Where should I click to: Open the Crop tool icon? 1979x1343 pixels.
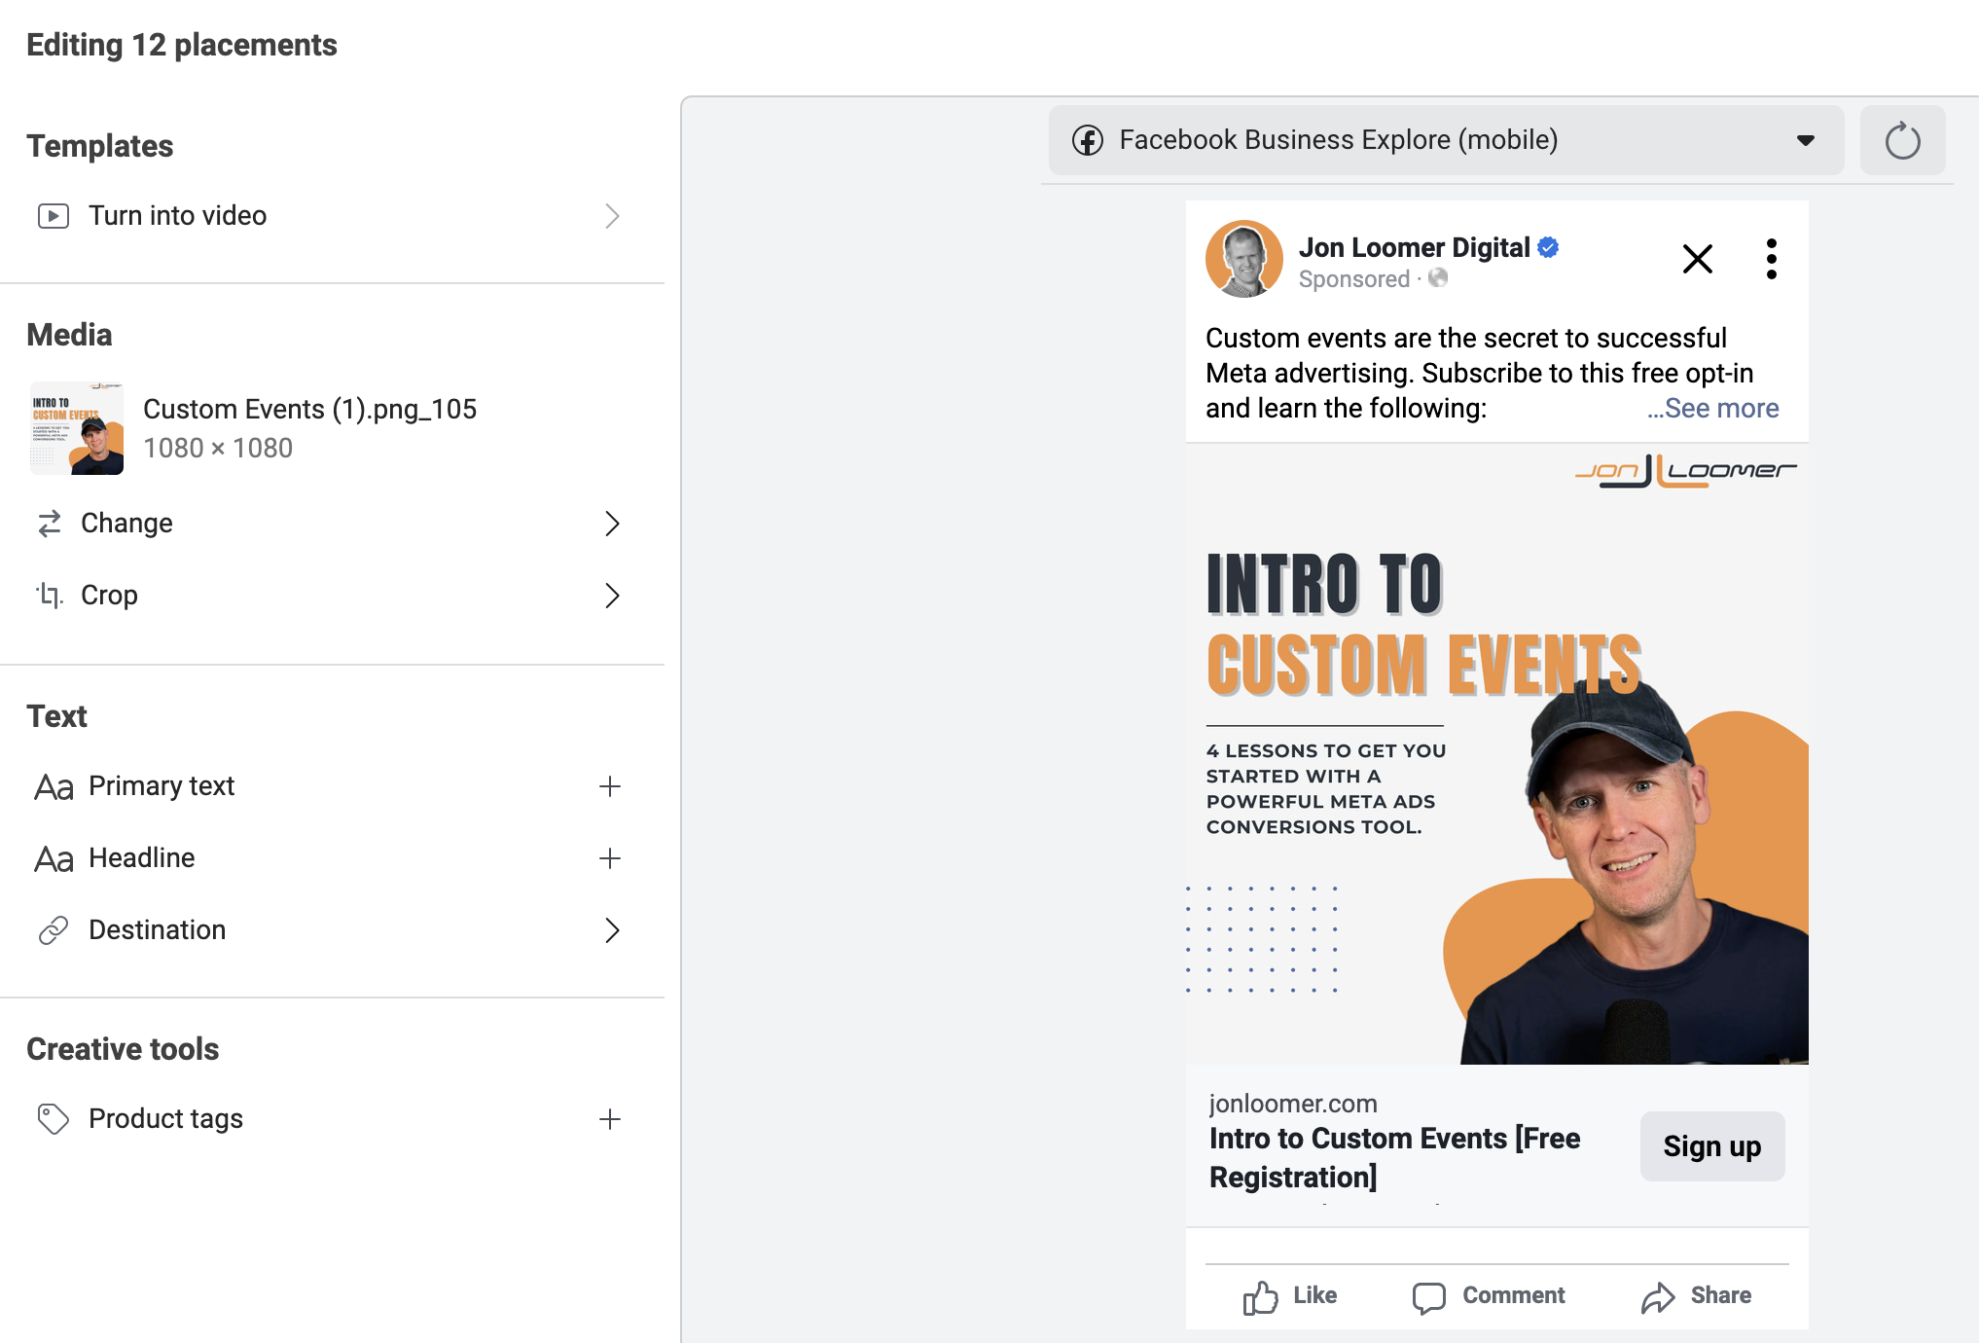(x=51, y=596)
